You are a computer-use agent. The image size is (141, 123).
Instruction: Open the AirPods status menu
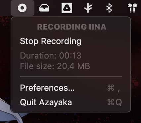(132, 8)
